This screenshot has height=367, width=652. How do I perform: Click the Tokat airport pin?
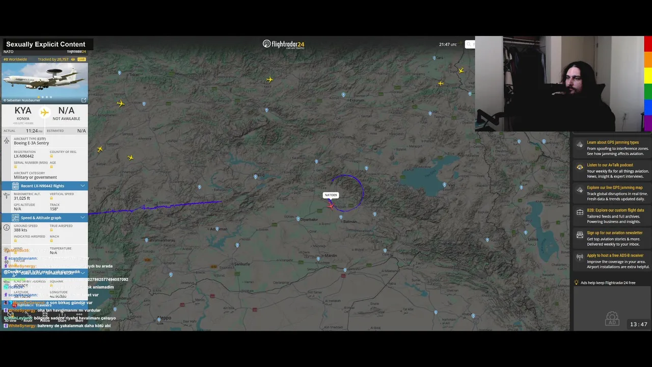[119, 73]
